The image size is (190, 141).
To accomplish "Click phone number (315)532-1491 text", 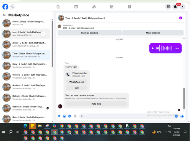I will [x=79, y=76].
